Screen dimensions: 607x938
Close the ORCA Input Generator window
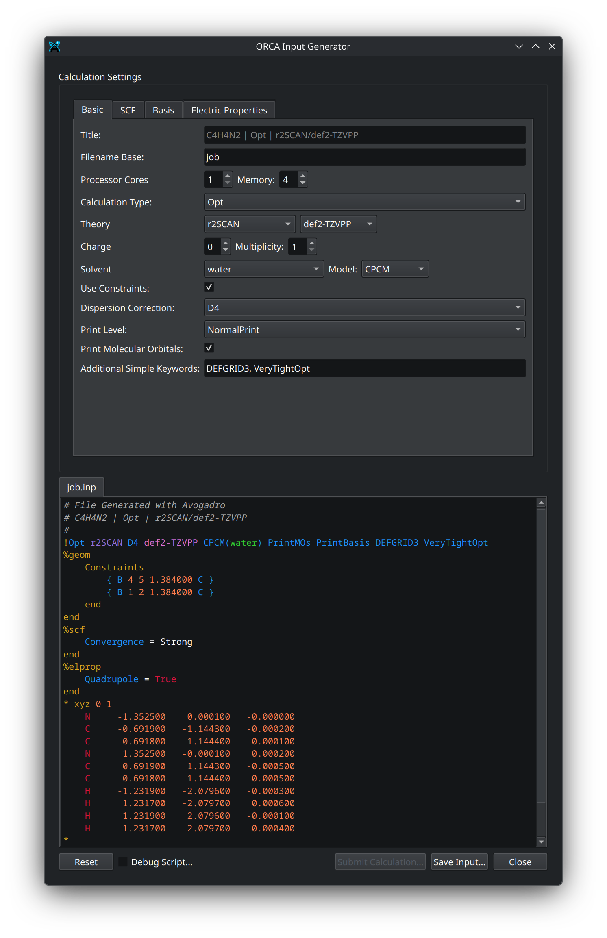click(552, 46)
